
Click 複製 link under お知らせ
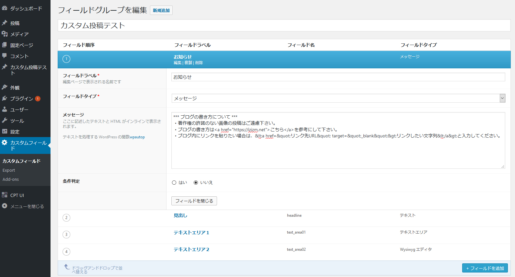(188, 63)
